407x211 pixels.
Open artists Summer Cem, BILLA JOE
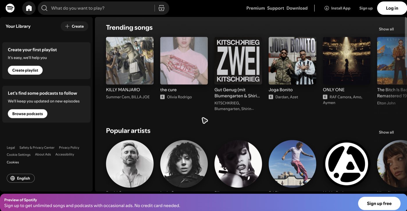click(128, 97)
